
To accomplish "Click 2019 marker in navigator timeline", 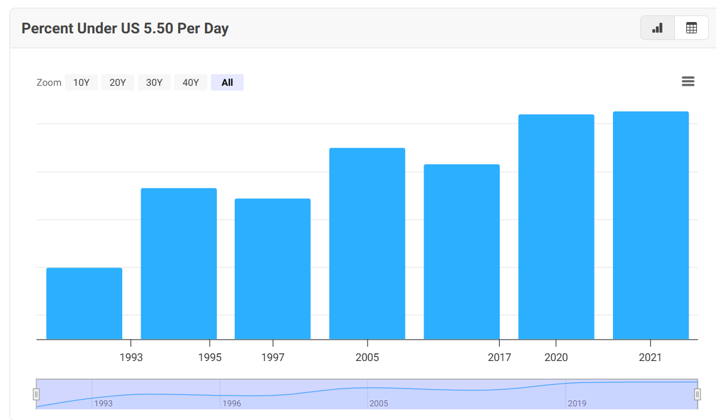I will pyautogui.click(x=577, y=403).
